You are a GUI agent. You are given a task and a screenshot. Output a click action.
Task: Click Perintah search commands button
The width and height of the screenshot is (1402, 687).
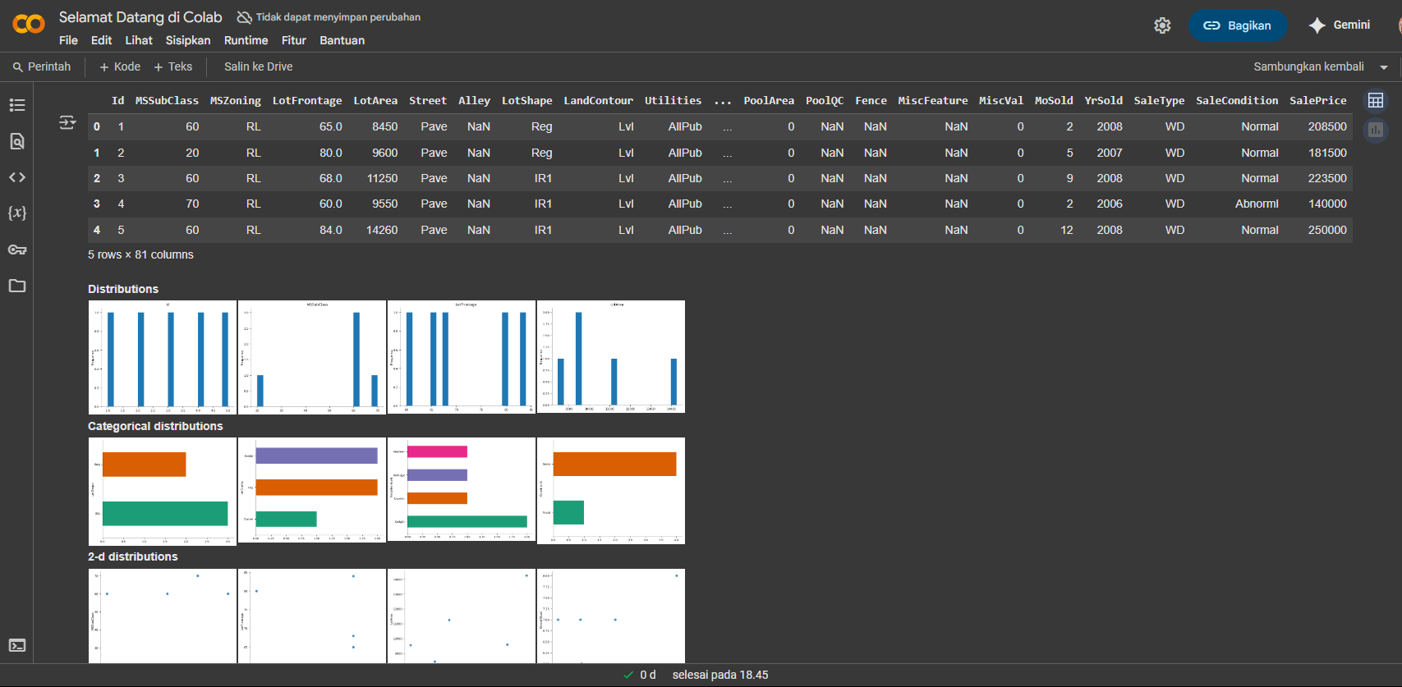point(42,66)
